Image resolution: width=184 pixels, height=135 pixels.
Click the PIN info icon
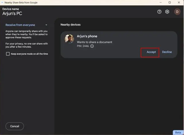coord(92,46)
